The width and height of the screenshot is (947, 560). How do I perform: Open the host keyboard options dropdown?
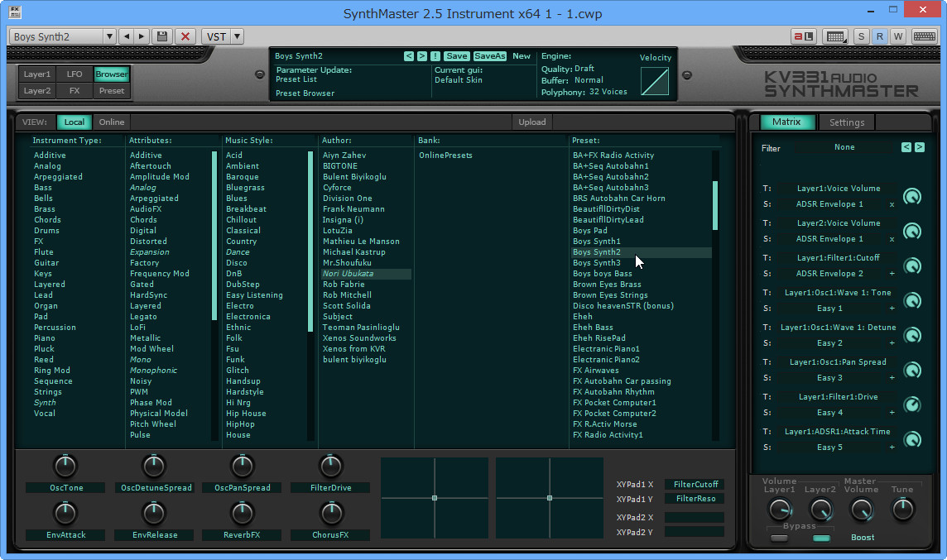(836, 36)
